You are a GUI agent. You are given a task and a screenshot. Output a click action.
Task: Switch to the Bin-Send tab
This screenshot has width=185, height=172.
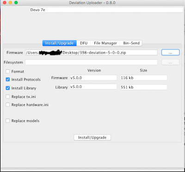[x=131, y=43]
